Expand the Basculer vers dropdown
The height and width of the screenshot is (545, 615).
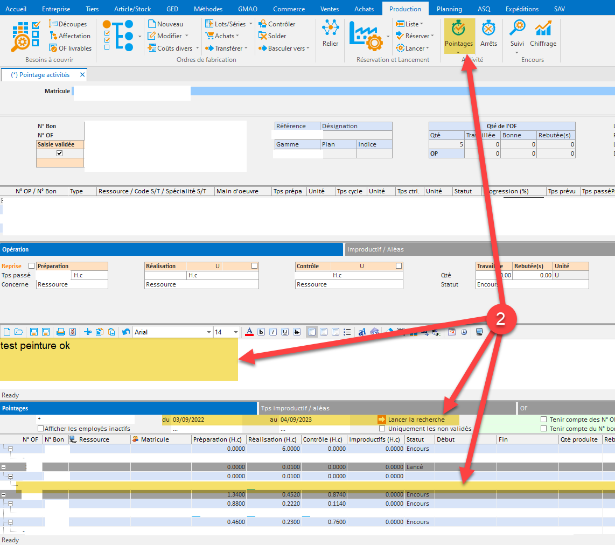[x=308, y=48]
